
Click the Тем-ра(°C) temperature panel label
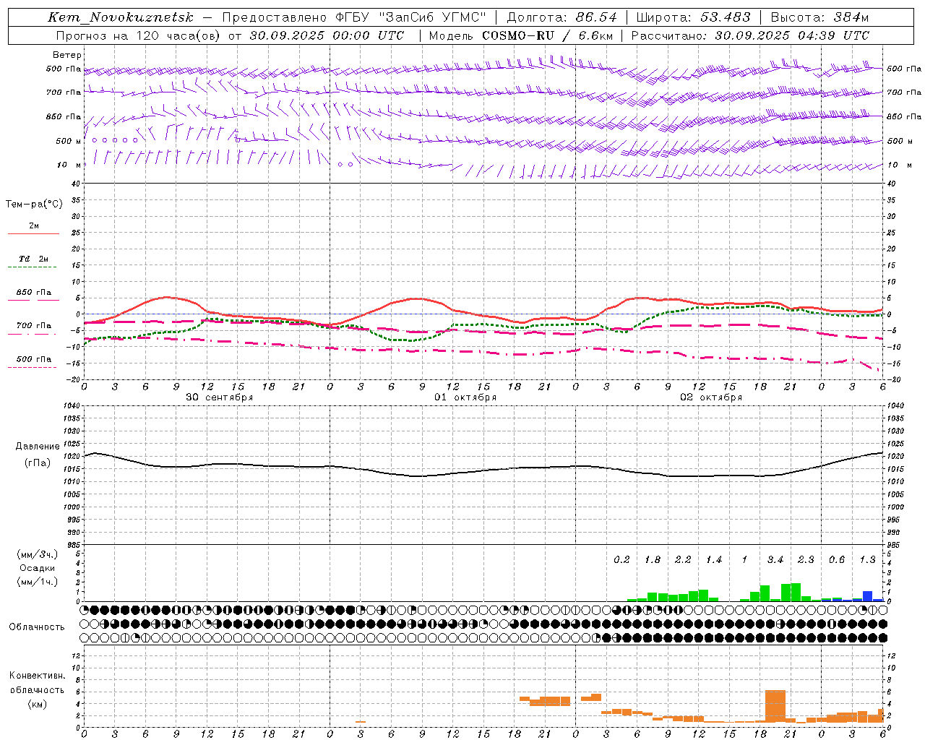[x=34, y=205]
